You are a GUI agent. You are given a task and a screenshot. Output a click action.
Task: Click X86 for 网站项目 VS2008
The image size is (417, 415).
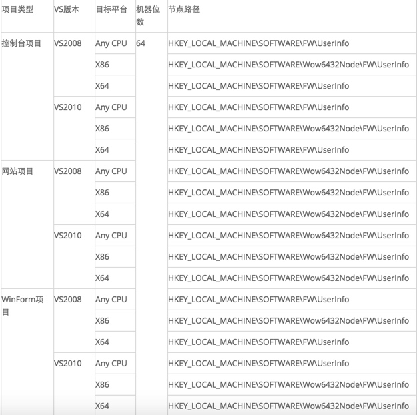(115, 193)
